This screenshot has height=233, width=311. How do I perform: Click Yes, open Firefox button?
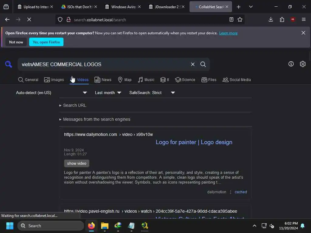click(x=46, y=42)
